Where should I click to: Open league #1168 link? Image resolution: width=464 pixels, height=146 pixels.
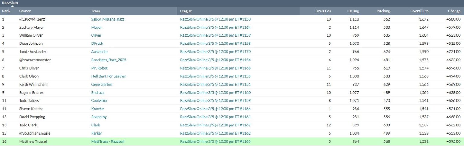pos(215,68)
